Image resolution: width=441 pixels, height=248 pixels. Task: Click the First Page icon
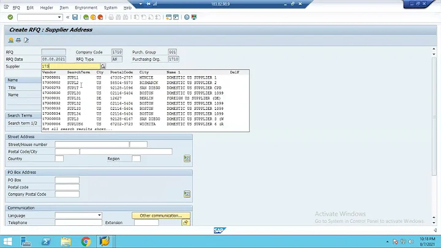(137, 17)
